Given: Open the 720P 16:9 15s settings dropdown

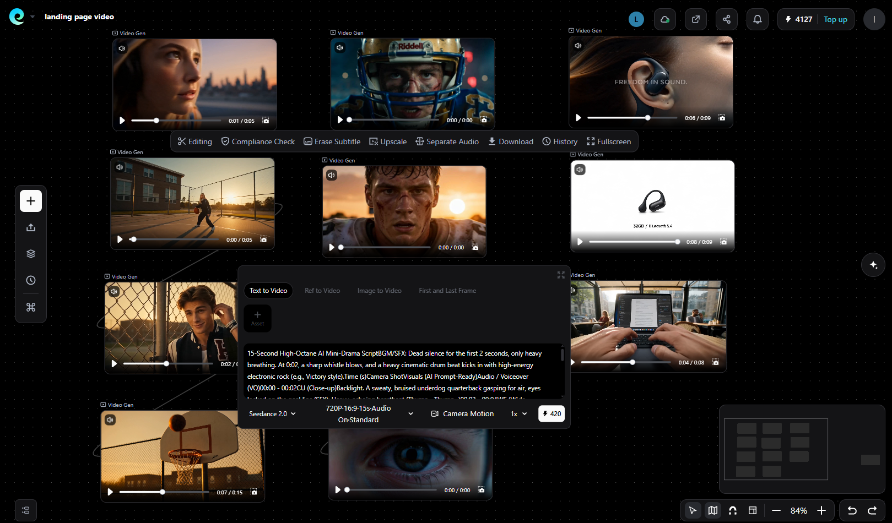Looking at the screenshot, I should tap(368, 414).
